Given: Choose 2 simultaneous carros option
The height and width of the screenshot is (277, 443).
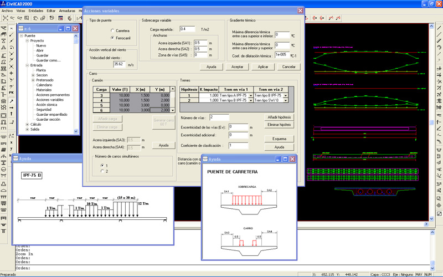Looking at the screenshot, I should coord(101,172).
